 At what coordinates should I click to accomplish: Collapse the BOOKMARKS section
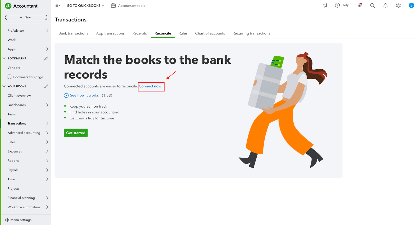(4, 59)
